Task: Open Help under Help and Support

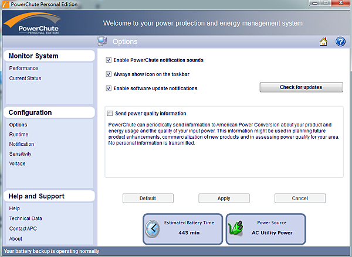Action: coord(14,208)
